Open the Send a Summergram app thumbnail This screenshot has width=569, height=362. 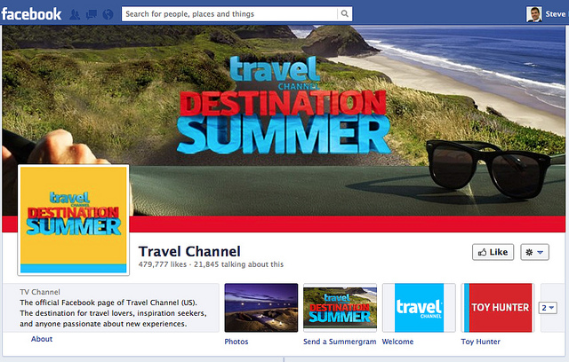[340, 308]
